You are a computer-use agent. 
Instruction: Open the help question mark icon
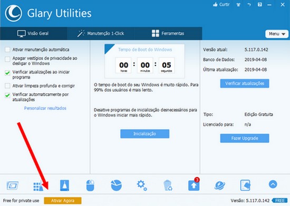pos(259,4)
